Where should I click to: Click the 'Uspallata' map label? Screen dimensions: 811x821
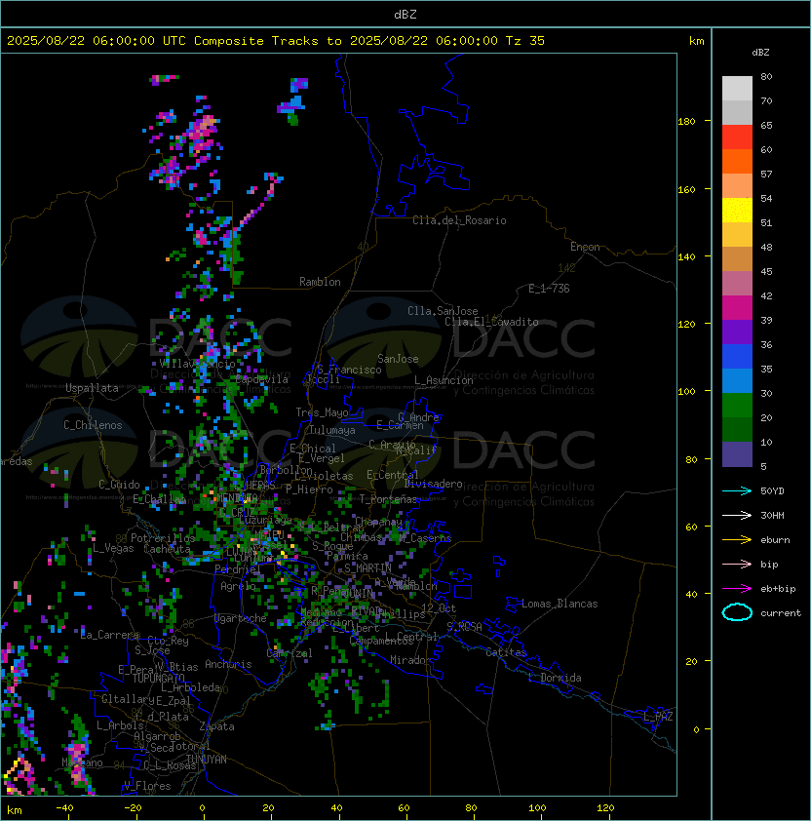[92, 388]
